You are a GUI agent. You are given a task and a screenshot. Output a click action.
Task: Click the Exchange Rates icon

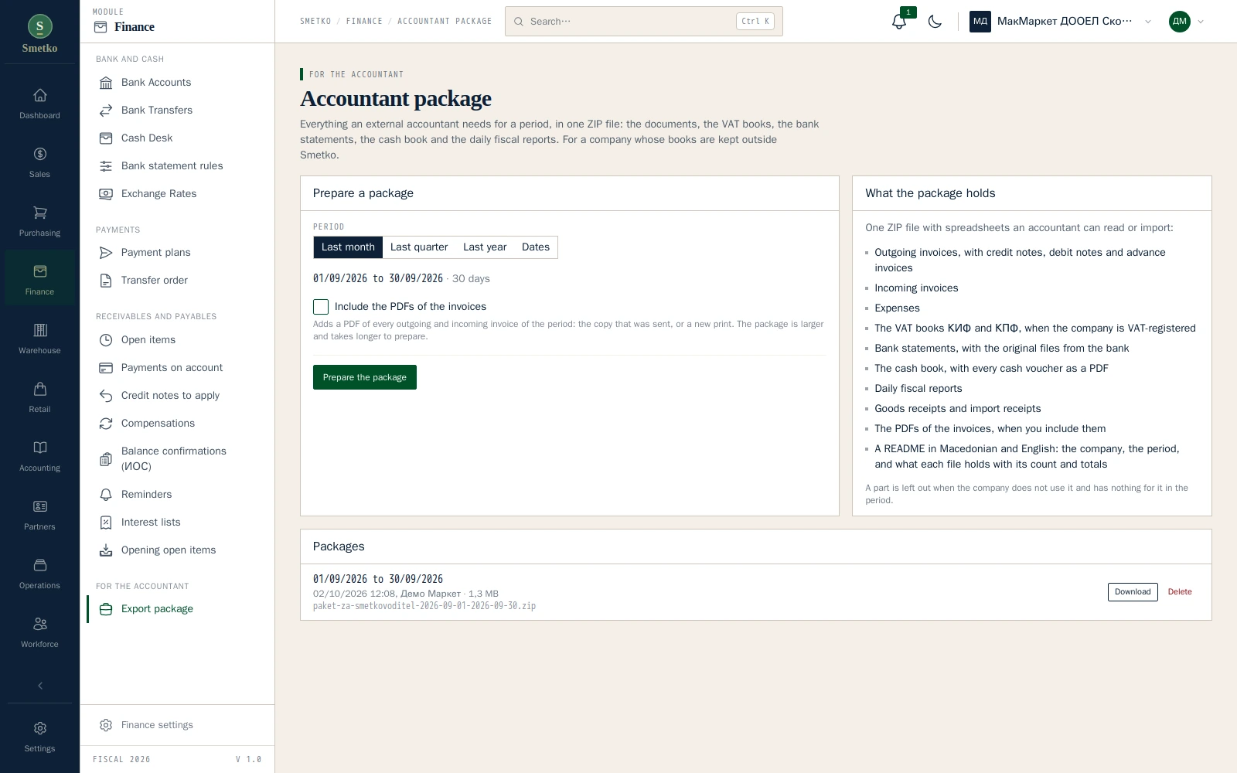tap(106, 194)
